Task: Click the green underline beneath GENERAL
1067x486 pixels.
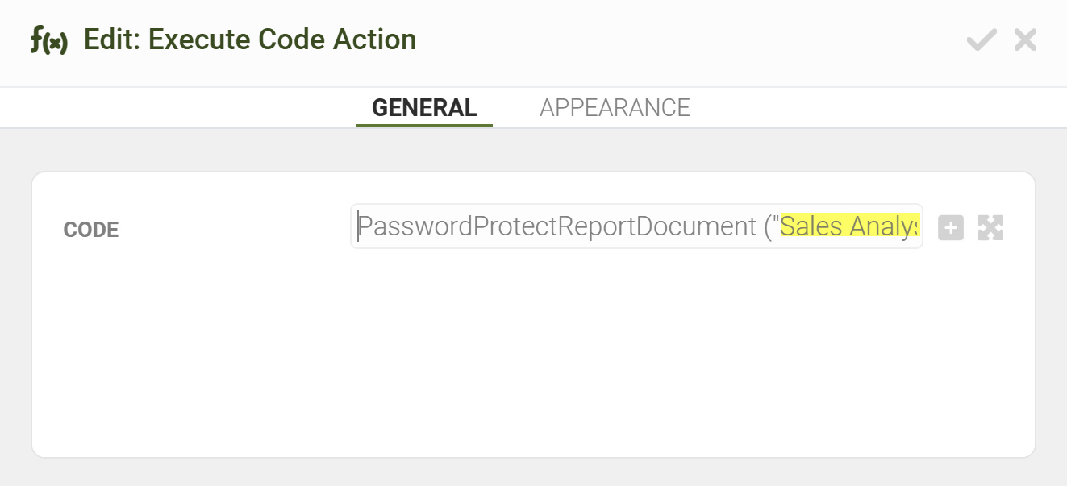Action: [424, 126]
